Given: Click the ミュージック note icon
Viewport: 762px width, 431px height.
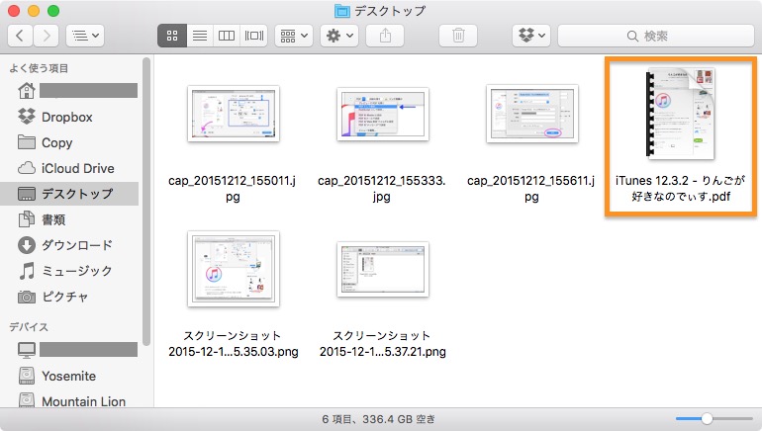Looking at the screenshot, I should click(x=27, y=271).
